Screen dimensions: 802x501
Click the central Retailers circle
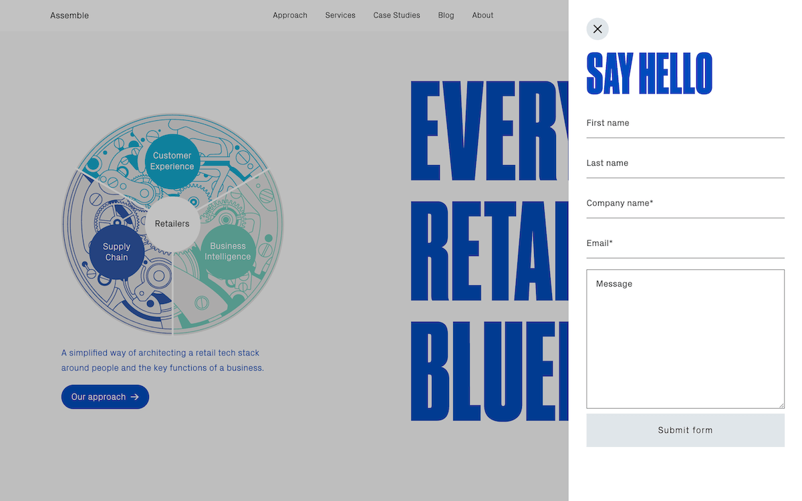pyautogui.click(x=172, y=224)
